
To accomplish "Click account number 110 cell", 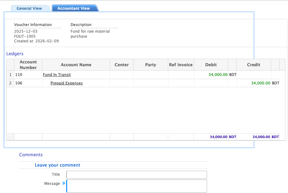I will pyautogui.click(x=19, y=75).
